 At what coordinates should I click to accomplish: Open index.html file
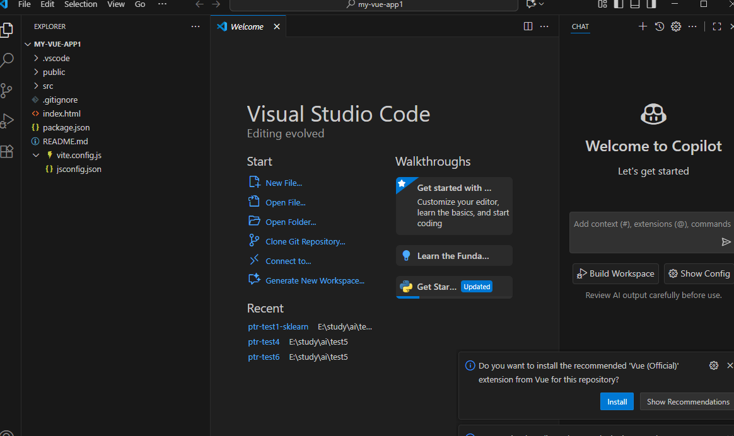point(61,113)
